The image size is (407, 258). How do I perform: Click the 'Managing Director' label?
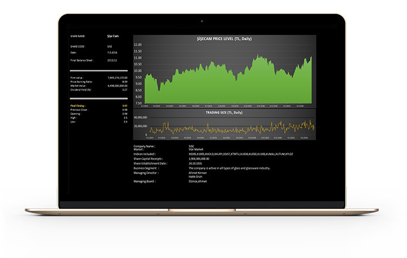coord(146,173)
